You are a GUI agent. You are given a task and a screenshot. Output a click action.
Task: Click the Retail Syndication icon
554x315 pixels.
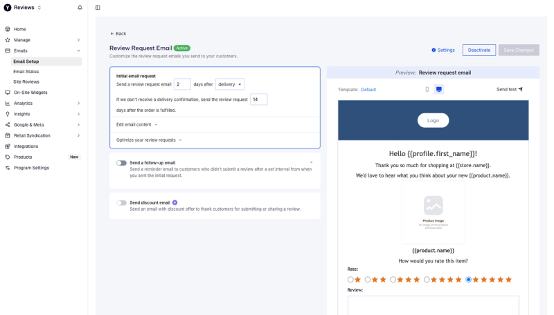pos(8,135)
